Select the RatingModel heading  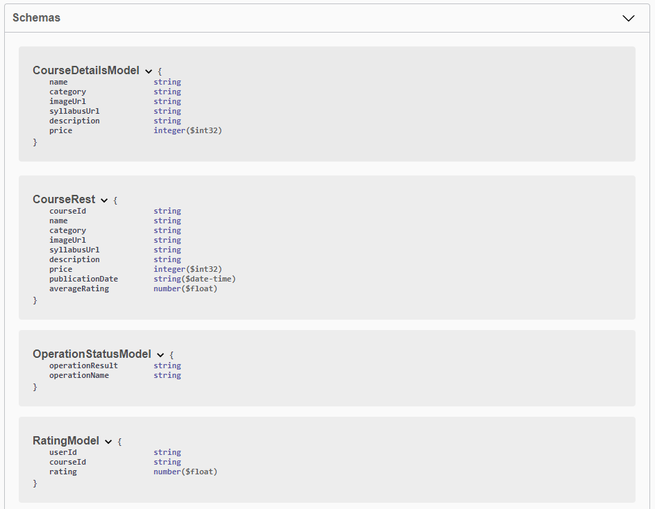[65, 440]
